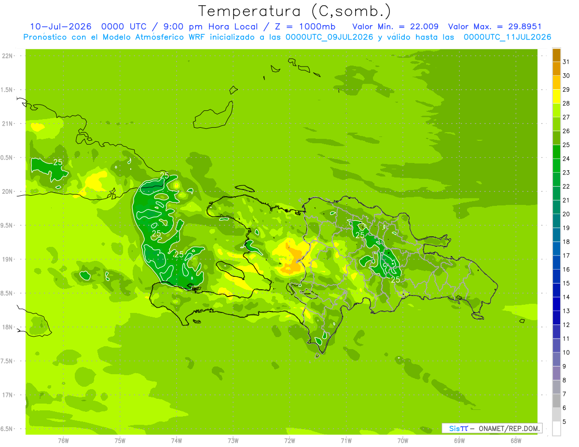Click the 31 label on the color scale
579x447 pixels.
[566, 62]
